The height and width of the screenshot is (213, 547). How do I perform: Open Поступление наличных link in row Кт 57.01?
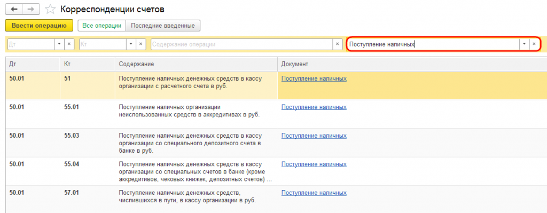click(314, 193)
